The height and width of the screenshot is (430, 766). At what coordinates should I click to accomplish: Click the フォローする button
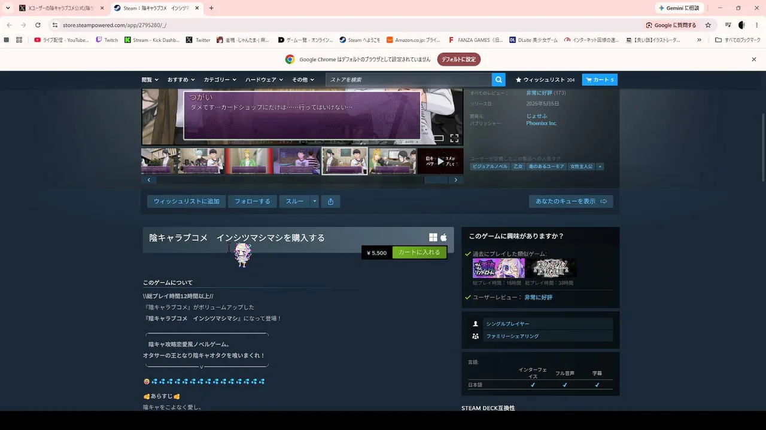click(252, 201)
